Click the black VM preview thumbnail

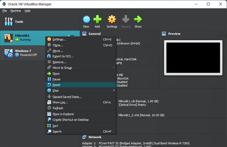193,57
